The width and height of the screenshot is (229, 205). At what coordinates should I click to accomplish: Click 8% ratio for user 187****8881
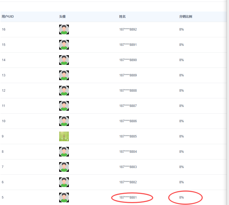[x=182, y=197]
